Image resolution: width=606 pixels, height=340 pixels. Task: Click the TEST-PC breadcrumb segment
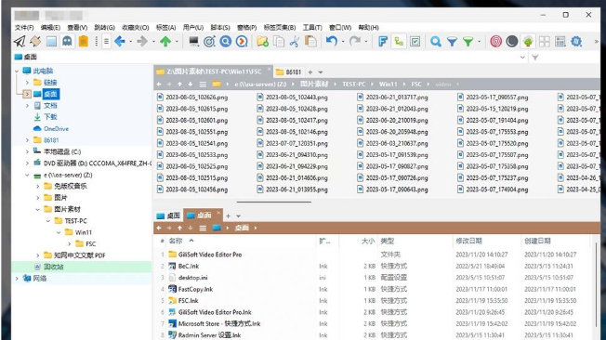tap(353, 85)
